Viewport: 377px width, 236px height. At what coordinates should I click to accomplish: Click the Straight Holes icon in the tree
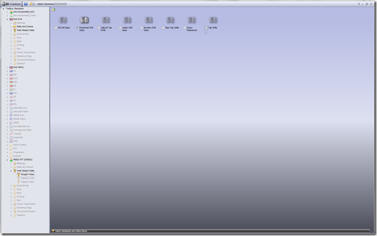click(x=19, y=174)
